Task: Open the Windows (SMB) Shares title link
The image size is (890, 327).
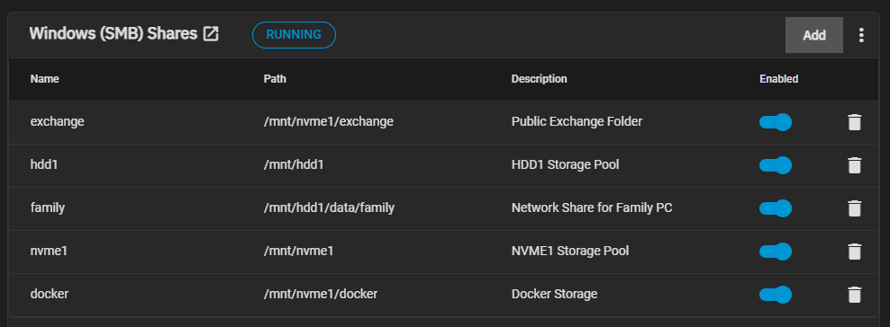Action: click(x=113, y=34)
